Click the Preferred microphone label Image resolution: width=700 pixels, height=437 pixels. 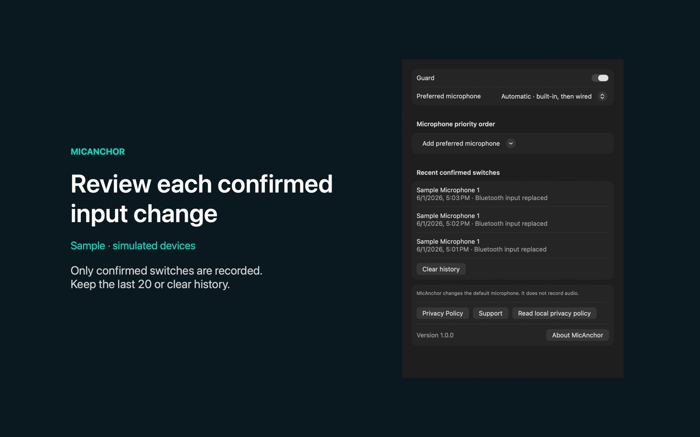pyautogui.click(x=448, y=96)
